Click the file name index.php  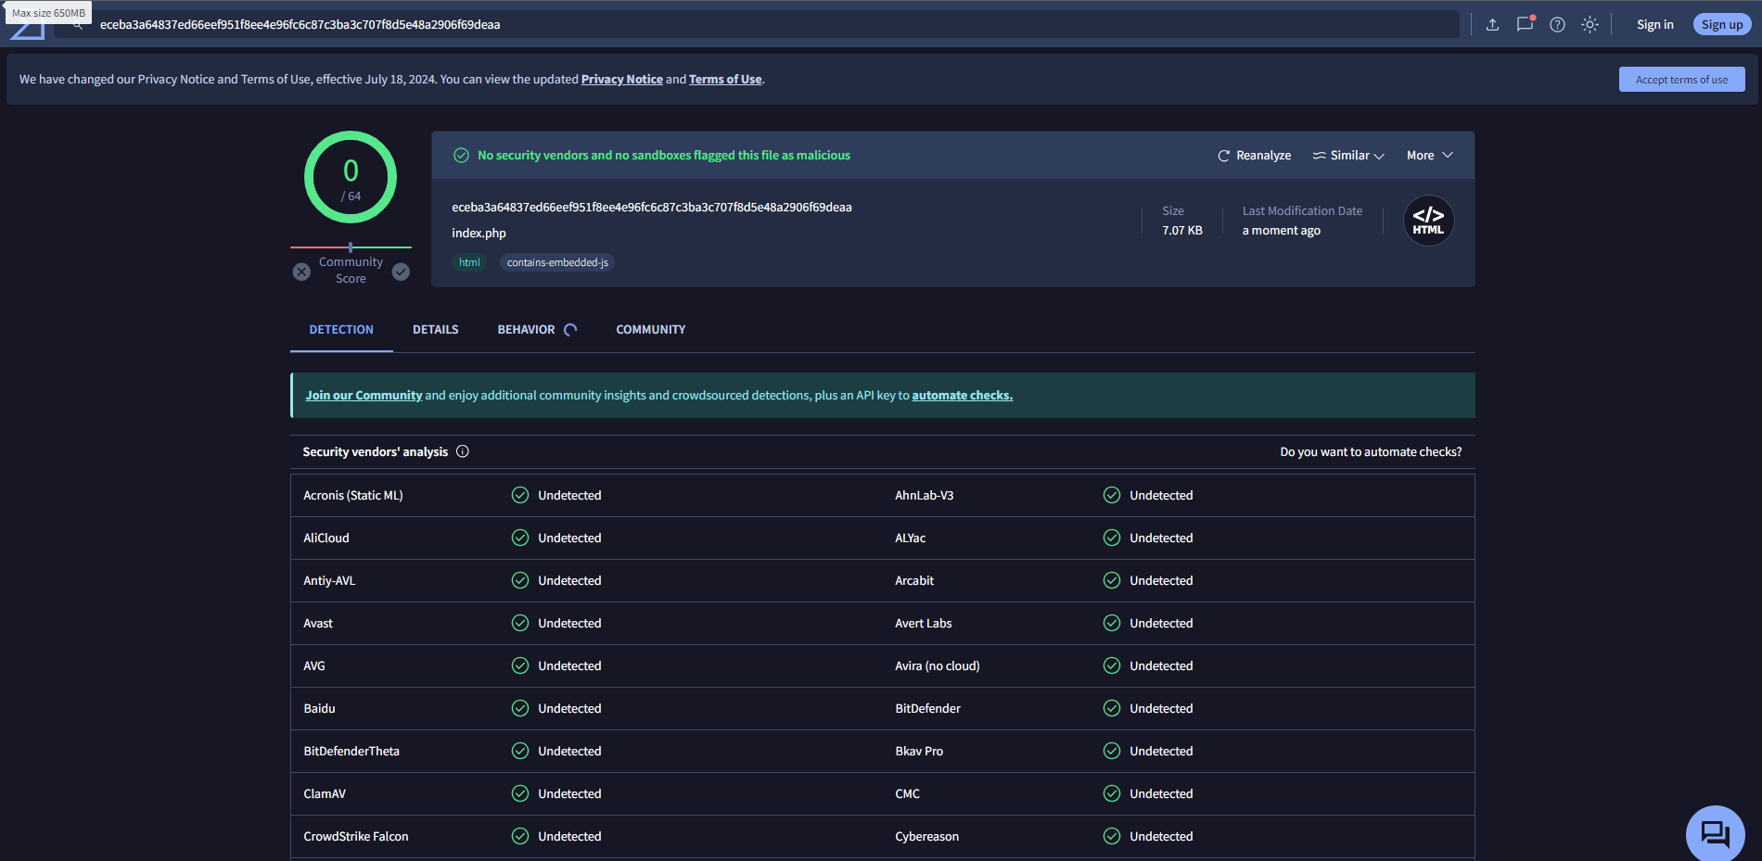[x=479, y=234]
